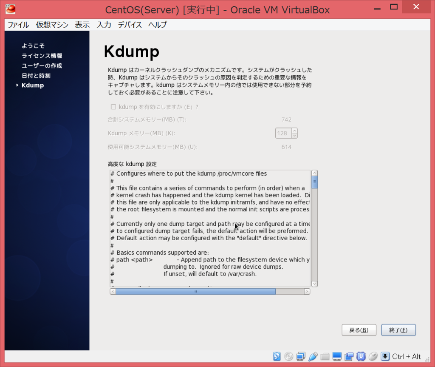Click the vertical scrollbar down arrow
The image size is (435, 367).
click(x=314, y=284)
